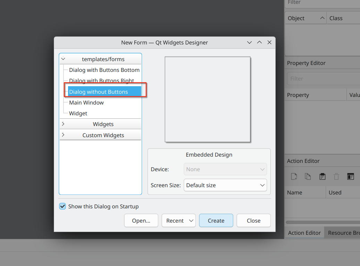Expand the Custom Widgets group
Viewport: 360px width, 266px height.
[x=63, y=135]
